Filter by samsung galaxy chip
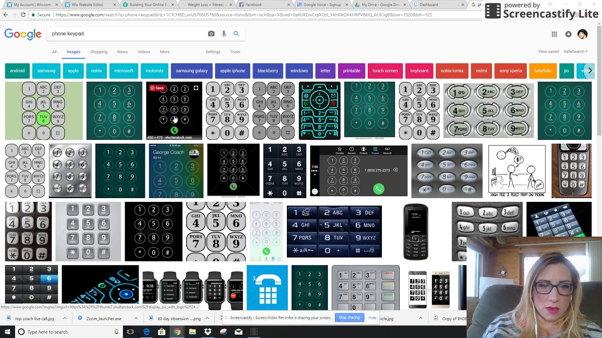Image resolution: width=602 pixels, height=338 pixels. 192,71
